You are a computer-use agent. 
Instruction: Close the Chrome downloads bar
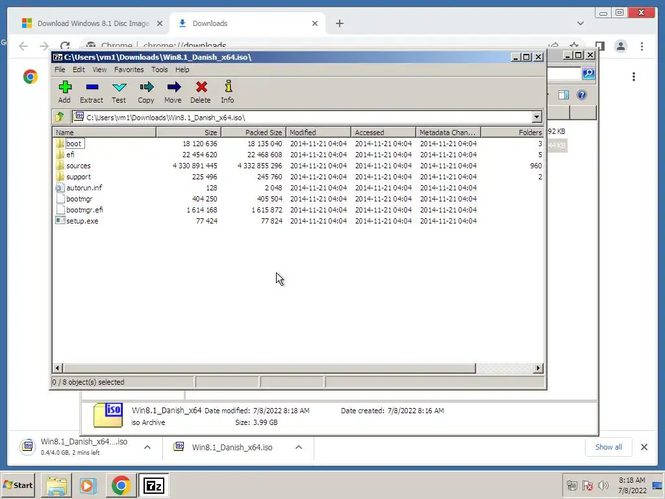point(644,447)
